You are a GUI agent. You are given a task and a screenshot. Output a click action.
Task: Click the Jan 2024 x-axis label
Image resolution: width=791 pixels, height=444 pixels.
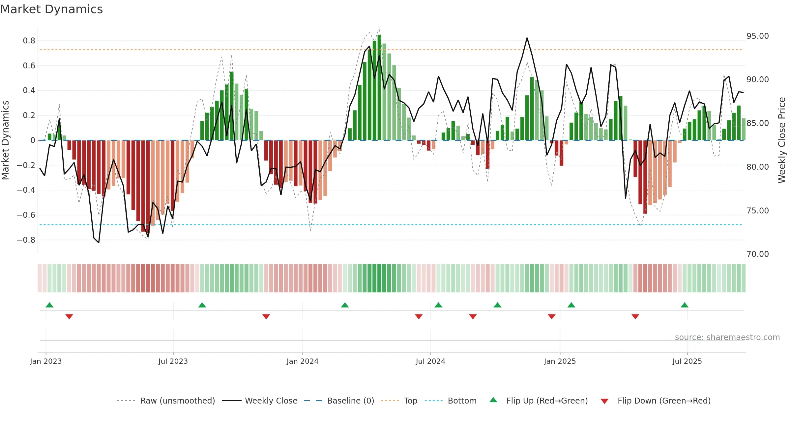[303, 361]
